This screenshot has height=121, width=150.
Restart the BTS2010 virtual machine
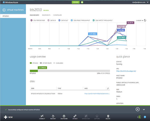pyautogui.click(x=53, y=117)
